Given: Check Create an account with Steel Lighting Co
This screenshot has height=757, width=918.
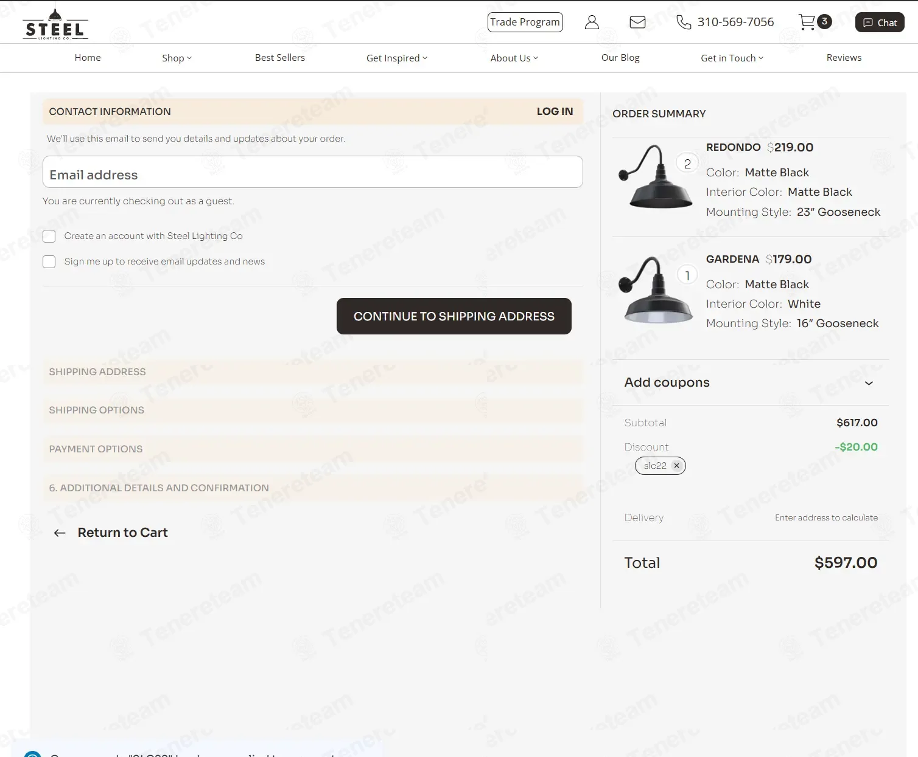Looking at the screenshot, I should [49, 237].
